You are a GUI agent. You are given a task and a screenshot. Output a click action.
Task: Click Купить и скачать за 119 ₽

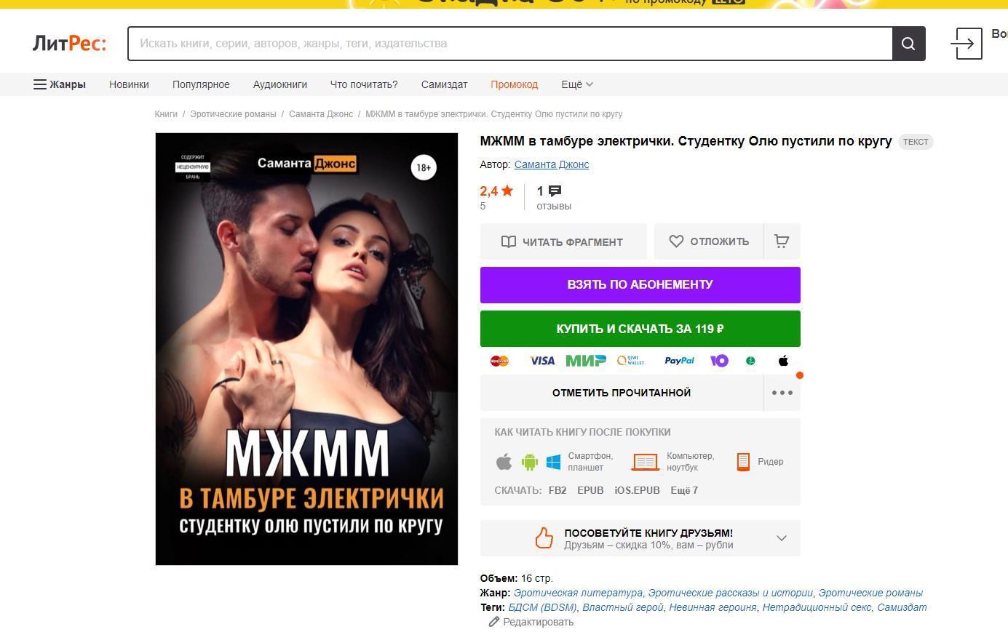(640, 329)
